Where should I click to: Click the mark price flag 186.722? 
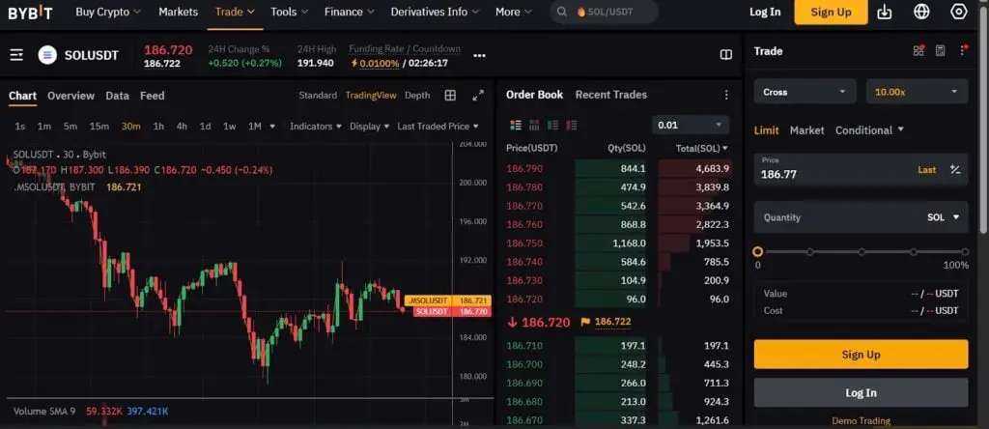[x=606, y=322]
